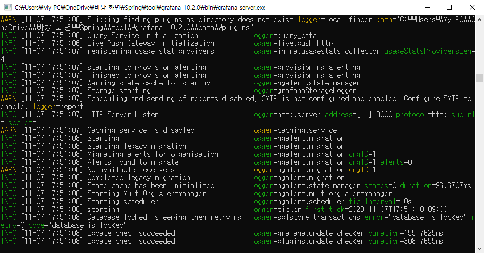The width and height of the screenshot is (484, 253).
Task: Click 'logger=plugins.update.checker' text
Action: [x=308, y=241]
